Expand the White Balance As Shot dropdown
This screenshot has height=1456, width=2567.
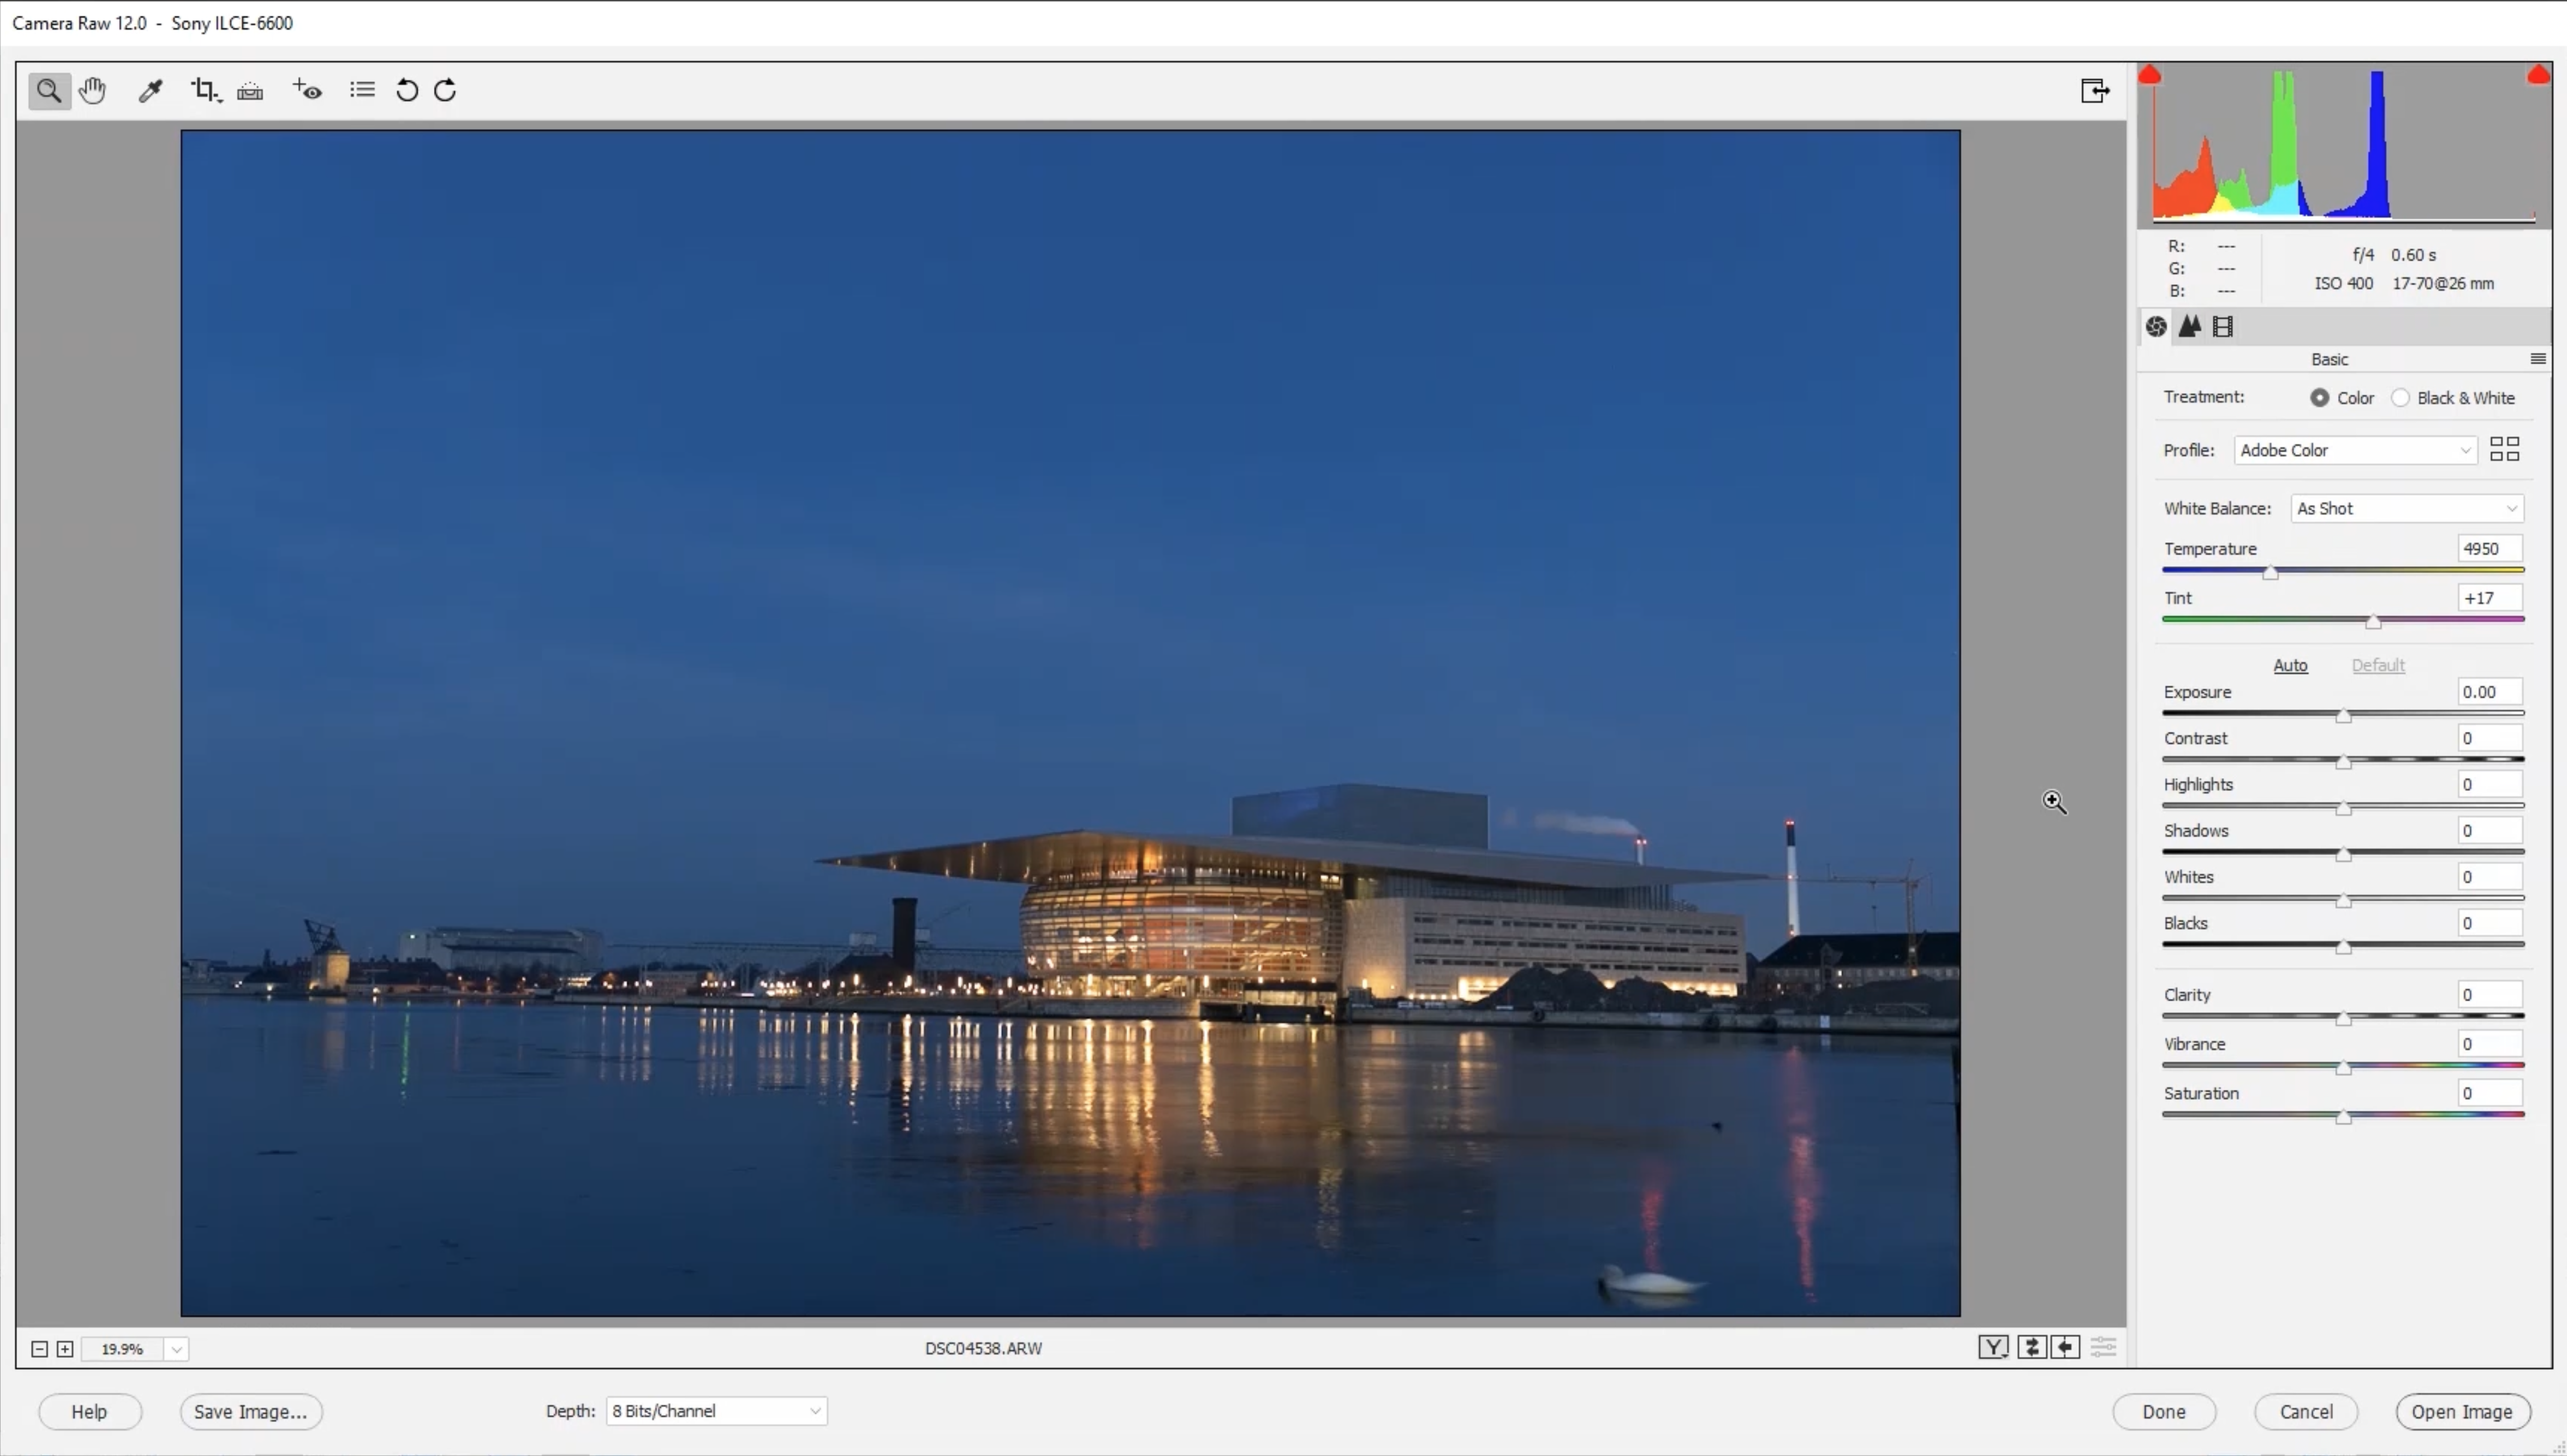[x=2406, y=508]
